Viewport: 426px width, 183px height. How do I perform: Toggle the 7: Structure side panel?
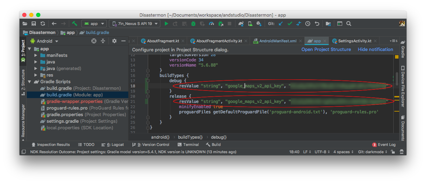[23, 82]
